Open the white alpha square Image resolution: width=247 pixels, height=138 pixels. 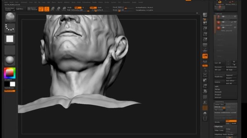pos(10,39)
